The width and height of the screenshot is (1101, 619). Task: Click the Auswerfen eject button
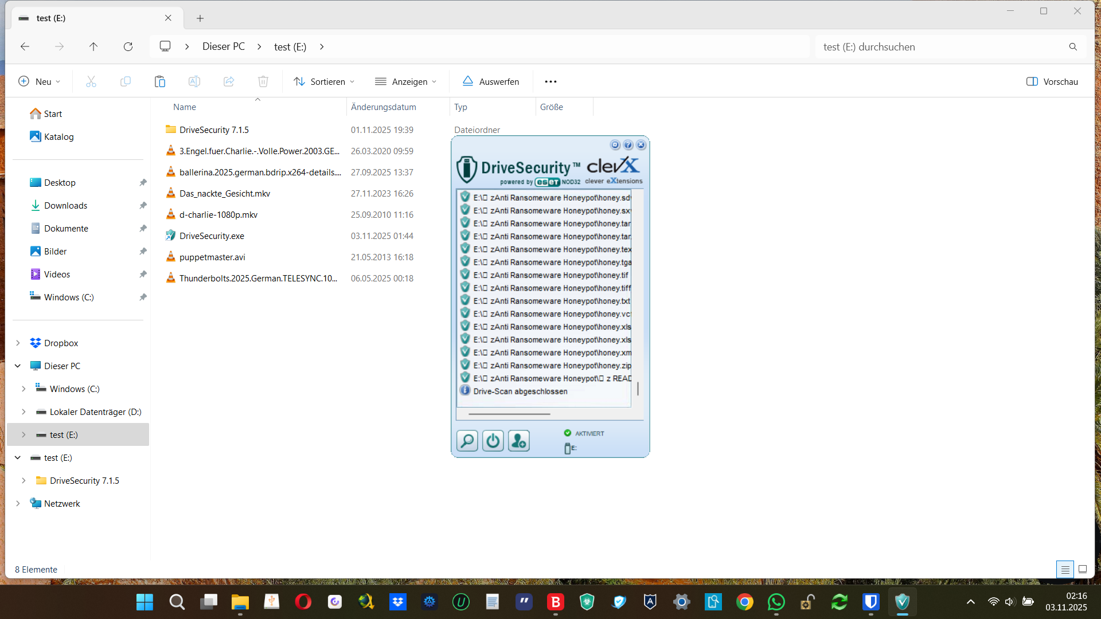[x=491, y=81]
